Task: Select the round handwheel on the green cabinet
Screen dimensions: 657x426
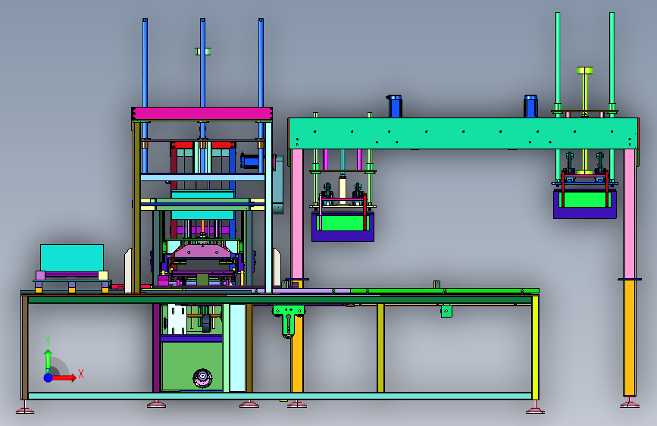Action: click(202, 377)
